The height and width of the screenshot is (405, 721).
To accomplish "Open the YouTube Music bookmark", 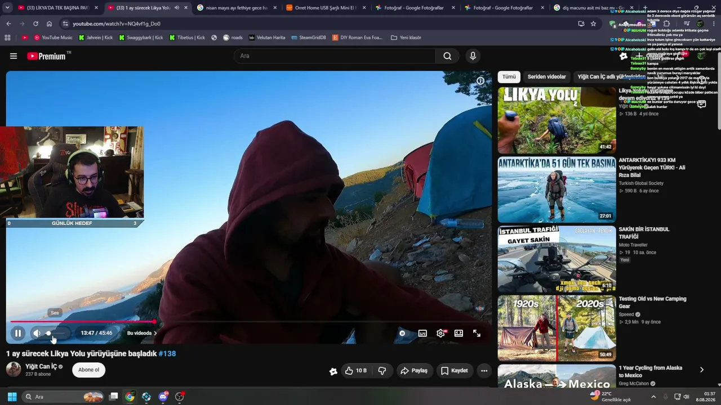I will point(54,38).
